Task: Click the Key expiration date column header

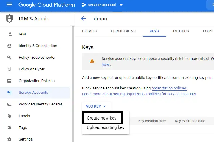Action: [190, 121]
